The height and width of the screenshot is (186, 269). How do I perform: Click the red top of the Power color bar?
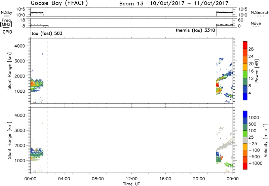[x=245, y=45]
